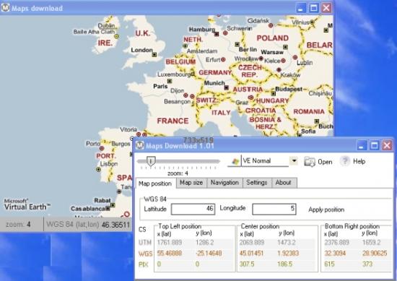Click the FRANCE country label on map
The height and width of the screenshot is (281, 397).
(x=173, y=121)
